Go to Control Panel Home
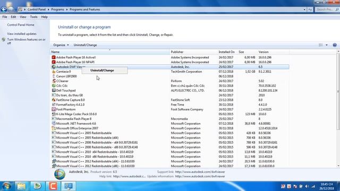 click(21, 25)
